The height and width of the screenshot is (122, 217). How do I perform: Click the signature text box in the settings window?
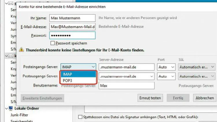coord(150,110)
